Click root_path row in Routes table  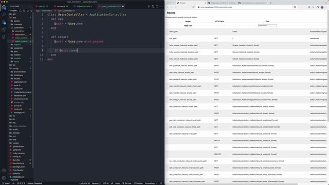247,39
